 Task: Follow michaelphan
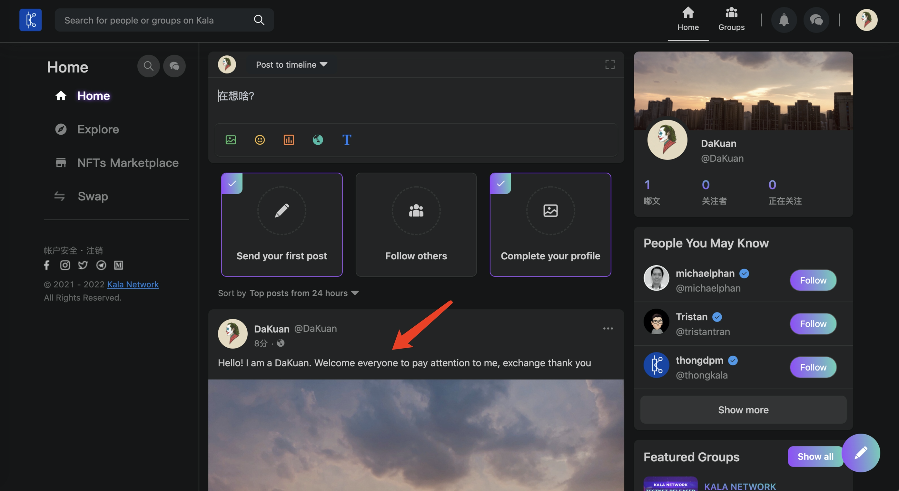pos(813,280)
